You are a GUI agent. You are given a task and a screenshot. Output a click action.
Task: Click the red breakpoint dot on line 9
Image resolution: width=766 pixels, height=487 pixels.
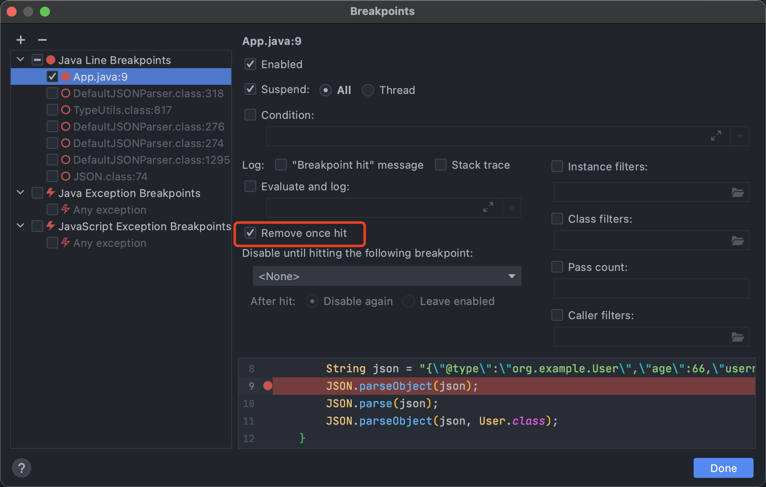(x=268, y=386)
